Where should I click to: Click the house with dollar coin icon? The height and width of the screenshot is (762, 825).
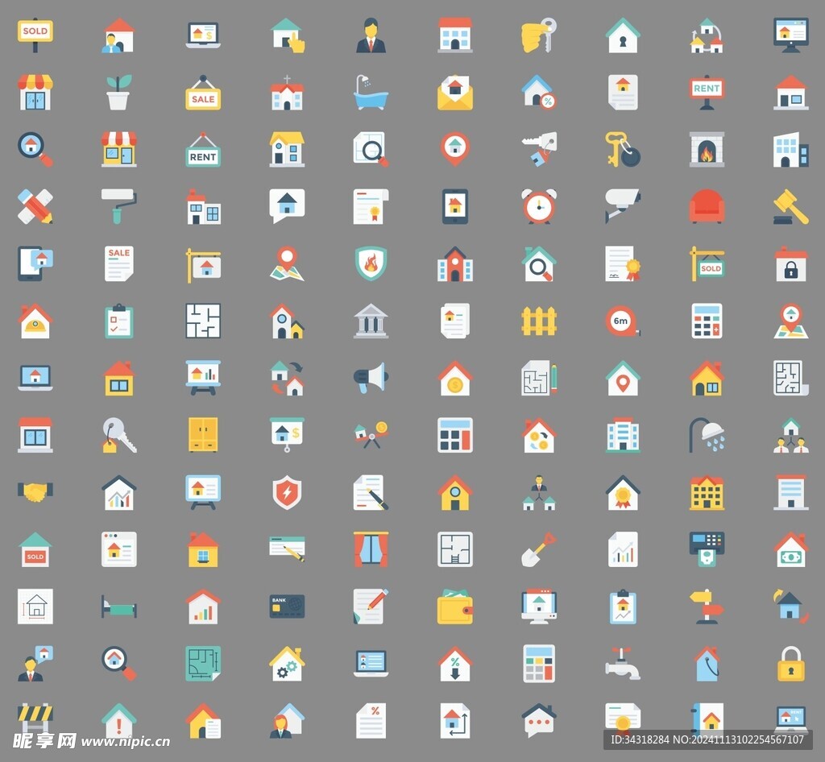coord(455,378)
